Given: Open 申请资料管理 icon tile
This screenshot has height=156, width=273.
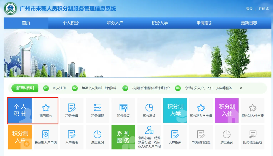Looking at the screenshot, I should click(x=201, y=137).
